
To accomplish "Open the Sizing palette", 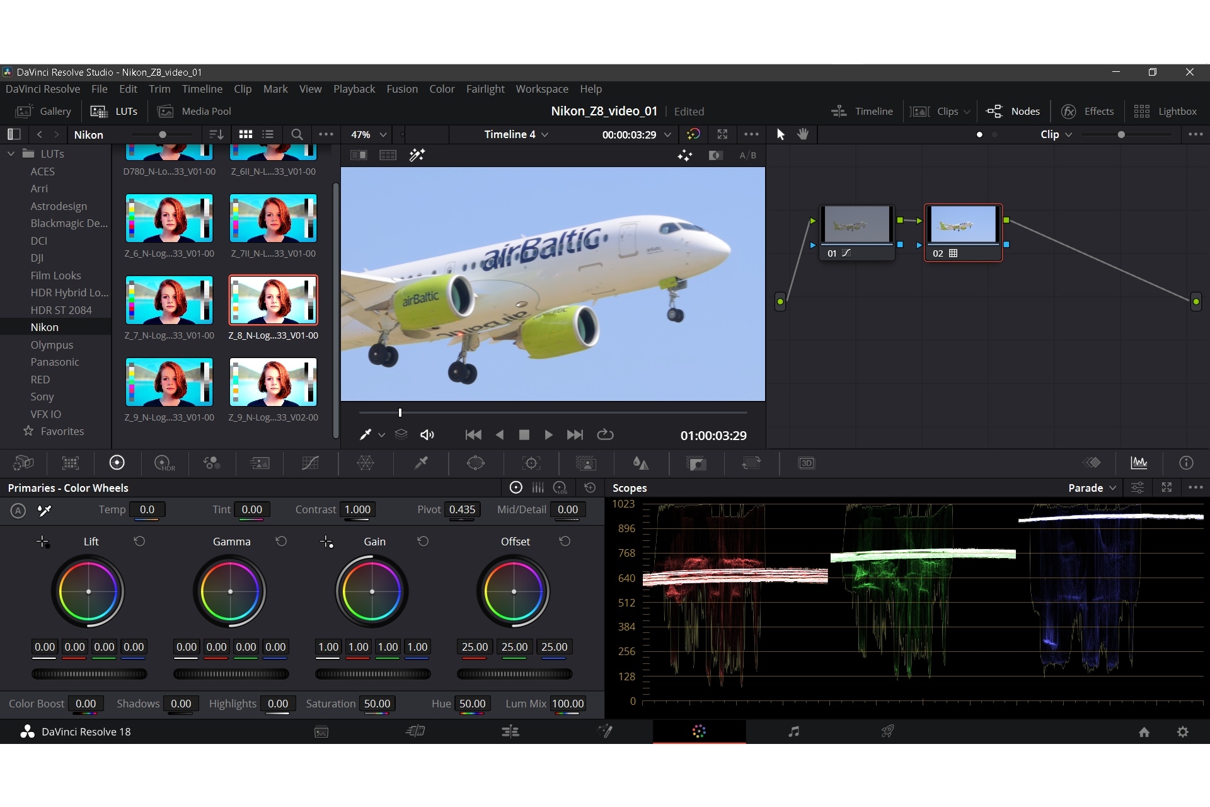I will tap(751, 463).
